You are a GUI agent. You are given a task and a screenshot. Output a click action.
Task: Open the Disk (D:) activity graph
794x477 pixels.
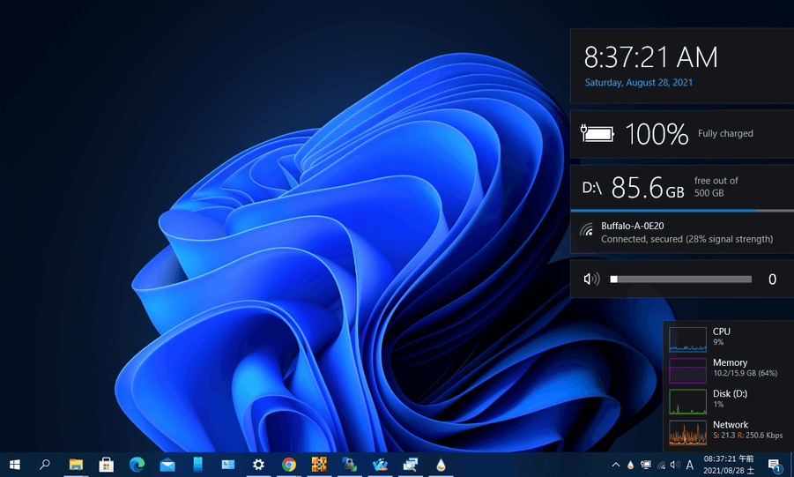click(x=687, y=401)
